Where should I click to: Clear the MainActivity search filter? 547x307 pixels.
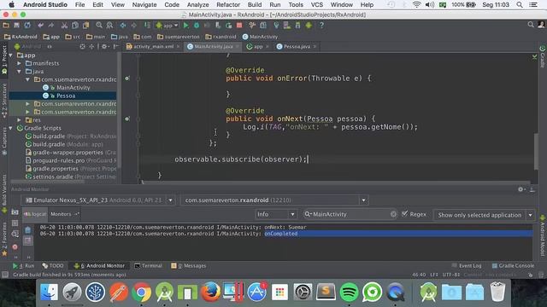pyautogui.click(x=393, y=214)
